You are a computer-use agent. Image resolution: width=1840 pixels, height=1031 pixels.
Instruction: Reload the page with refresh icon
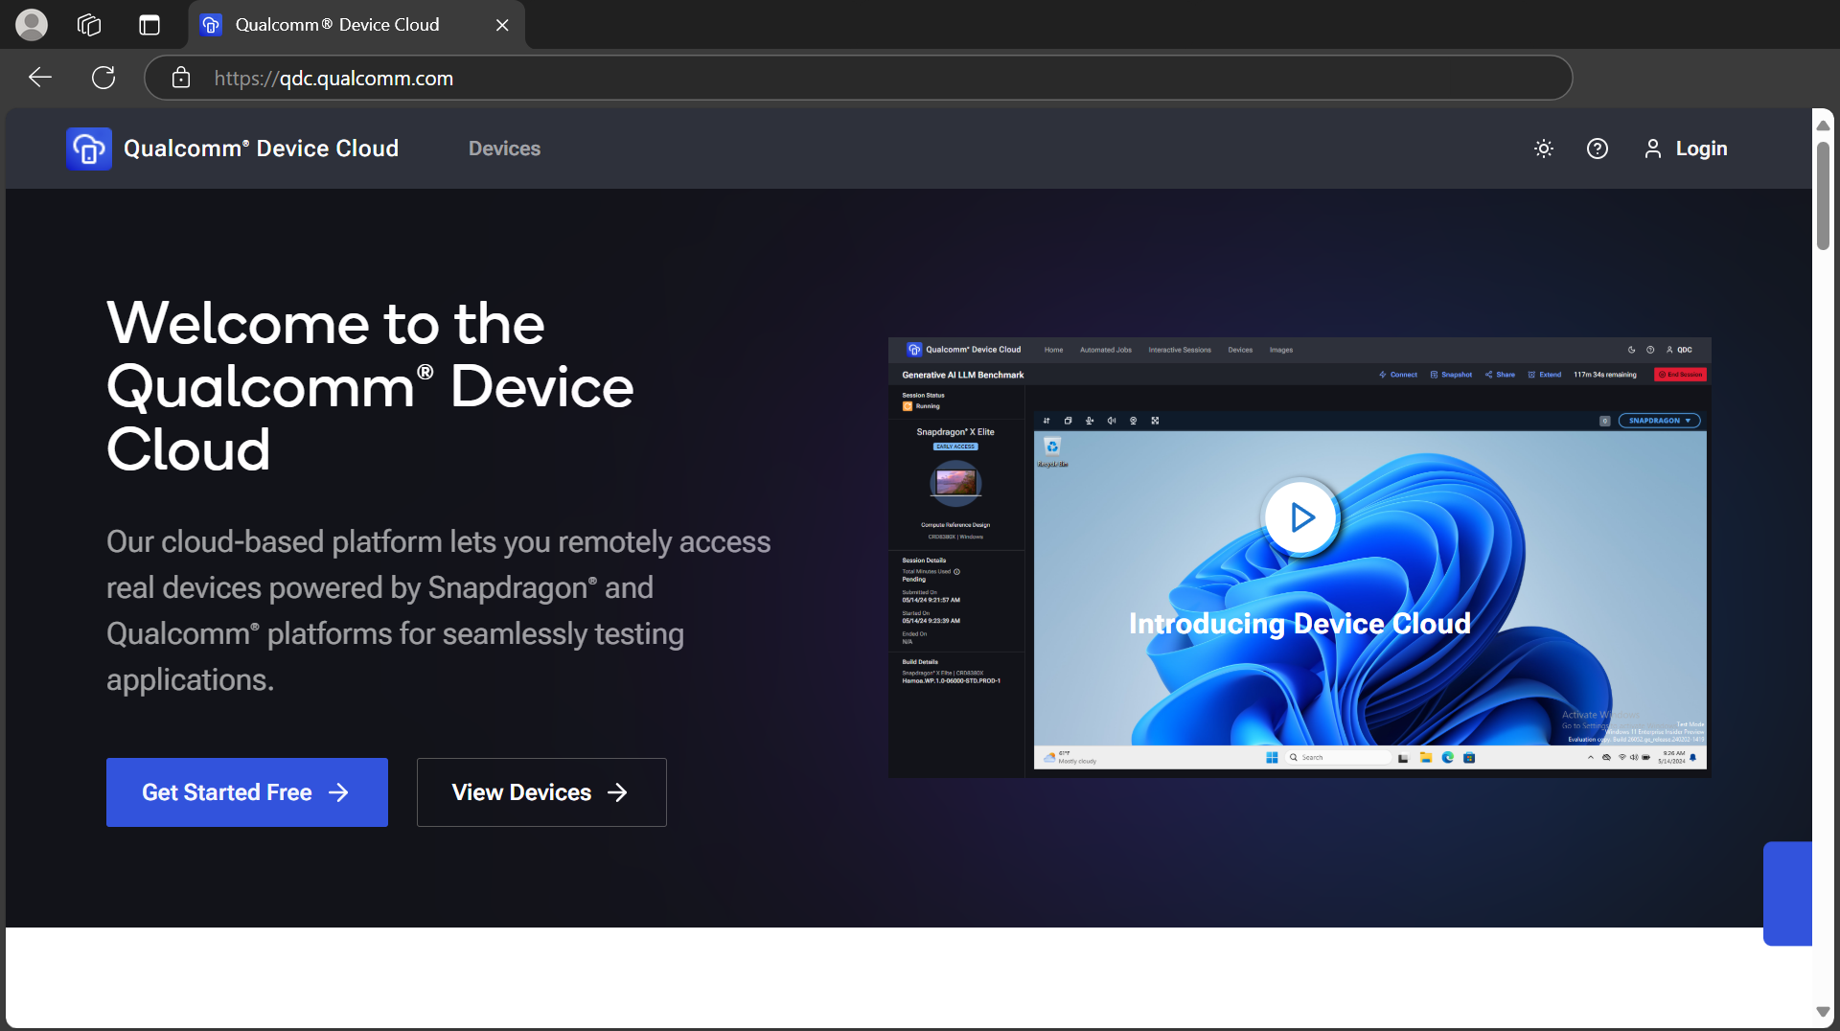pyautogui.click(x=103, y=78)
